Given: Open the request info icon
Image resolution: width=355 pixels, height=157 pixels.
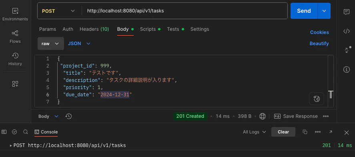Looking at the screenshot, I should [x=347, y=70].
